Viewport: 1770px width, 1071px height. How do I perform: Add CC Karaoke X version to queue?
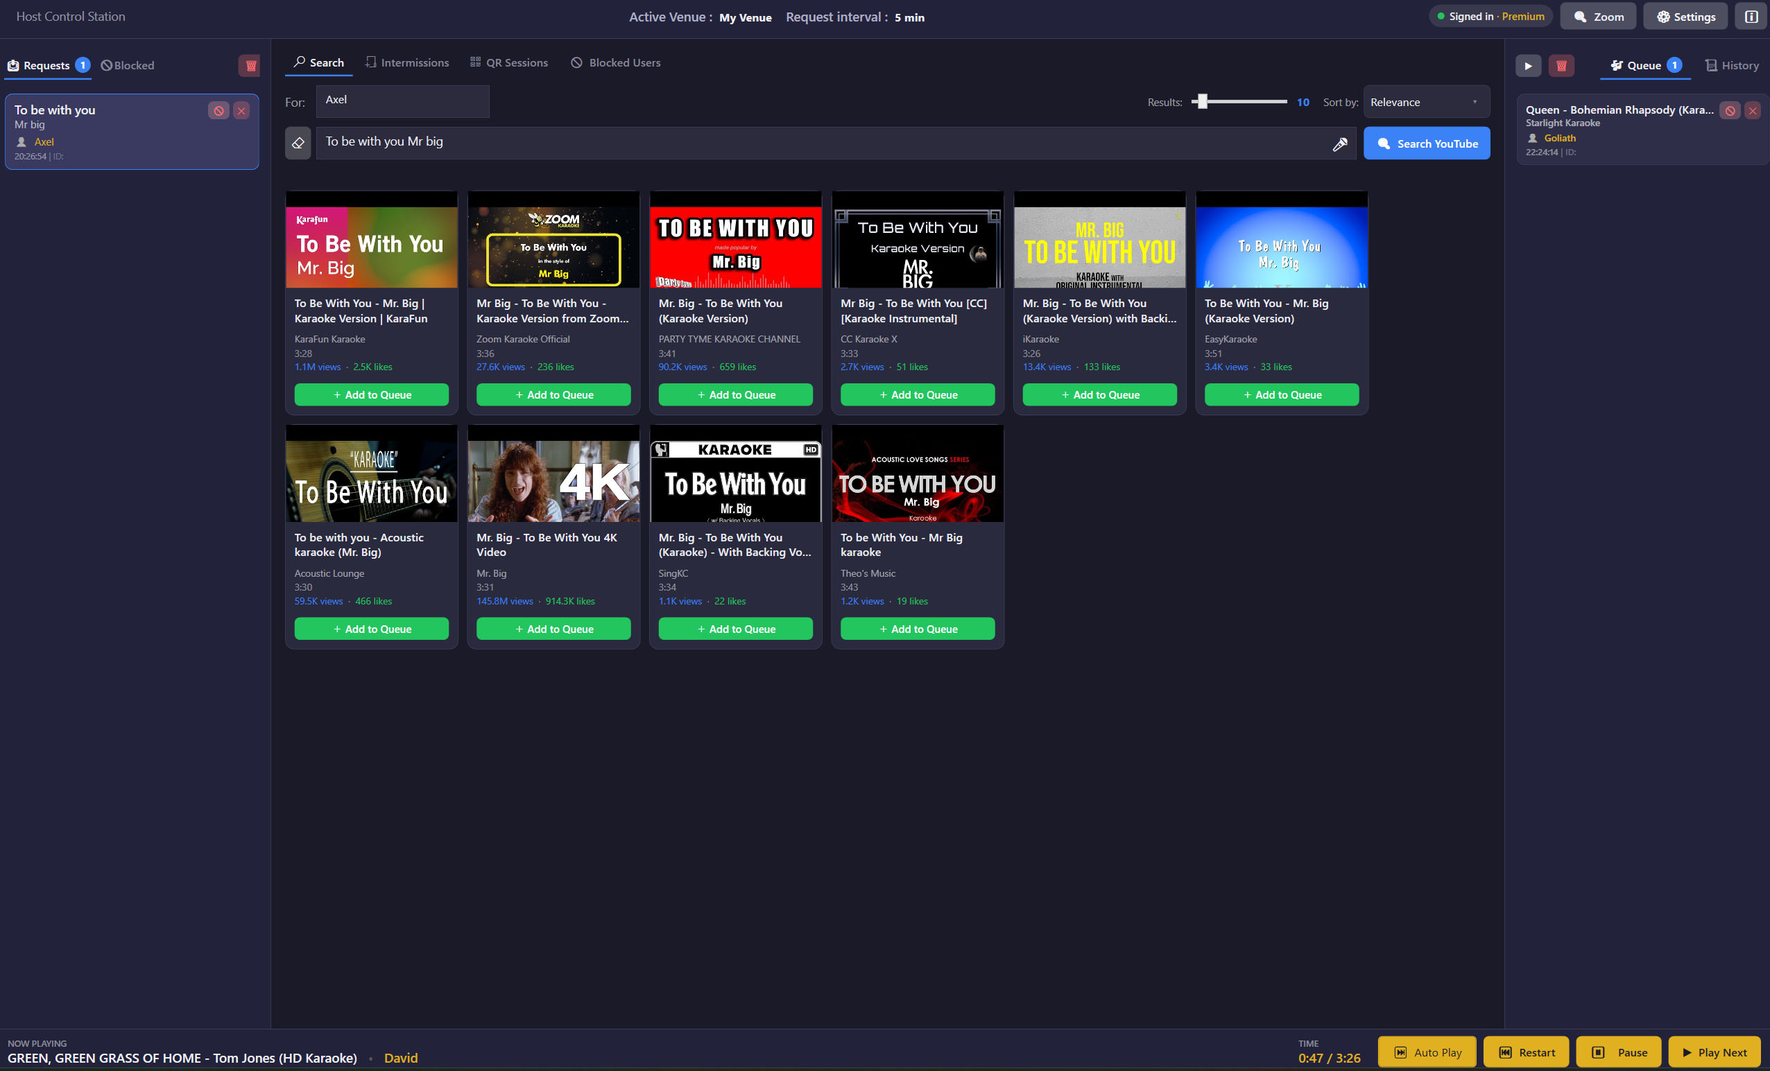(918, 395)
